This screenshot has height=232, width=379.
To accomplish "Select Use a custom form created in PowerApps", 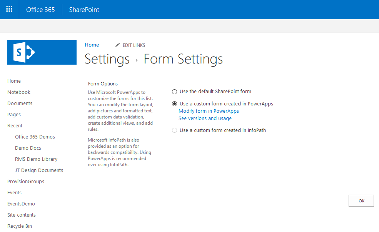I will point(174,103).
